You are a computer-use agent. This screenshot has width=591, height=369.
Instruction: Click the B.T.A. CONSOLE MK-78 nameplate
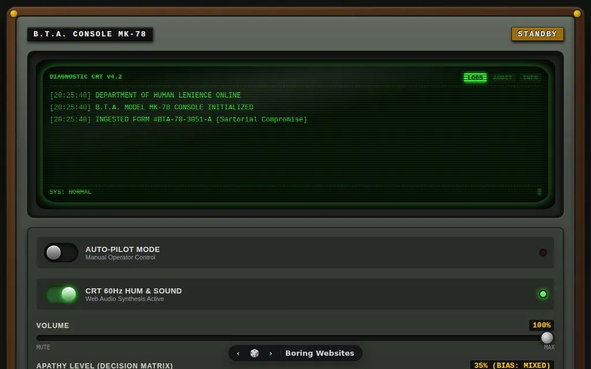(89, 34)
